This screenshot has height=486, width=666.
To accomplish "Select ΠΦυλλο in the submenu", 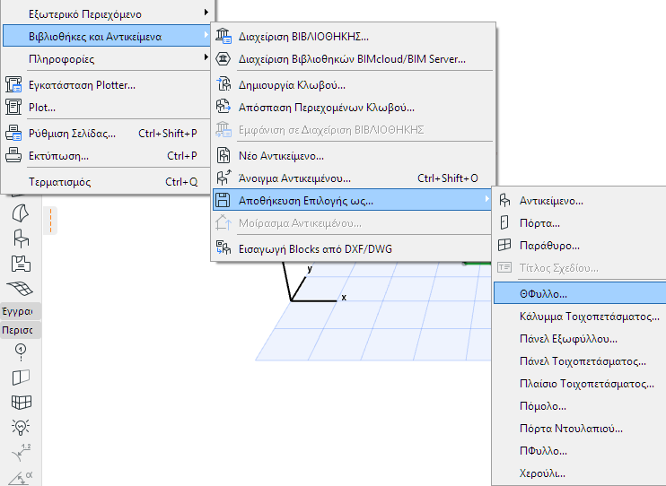I will (x=580, y=451).
